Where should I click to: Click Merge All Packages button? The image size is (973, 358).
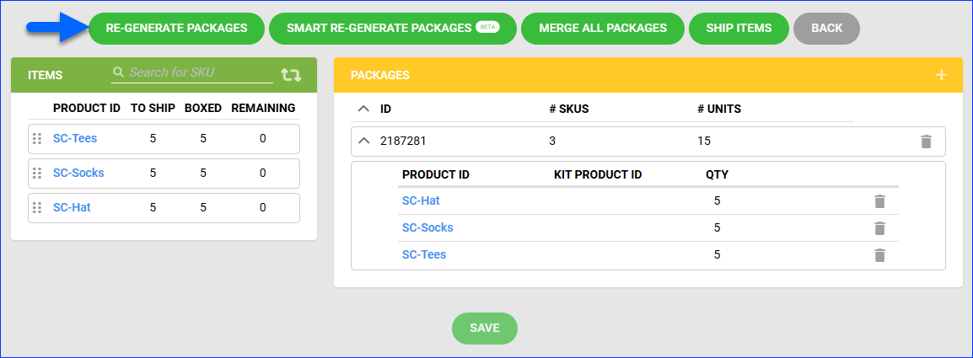click(603, 28)
